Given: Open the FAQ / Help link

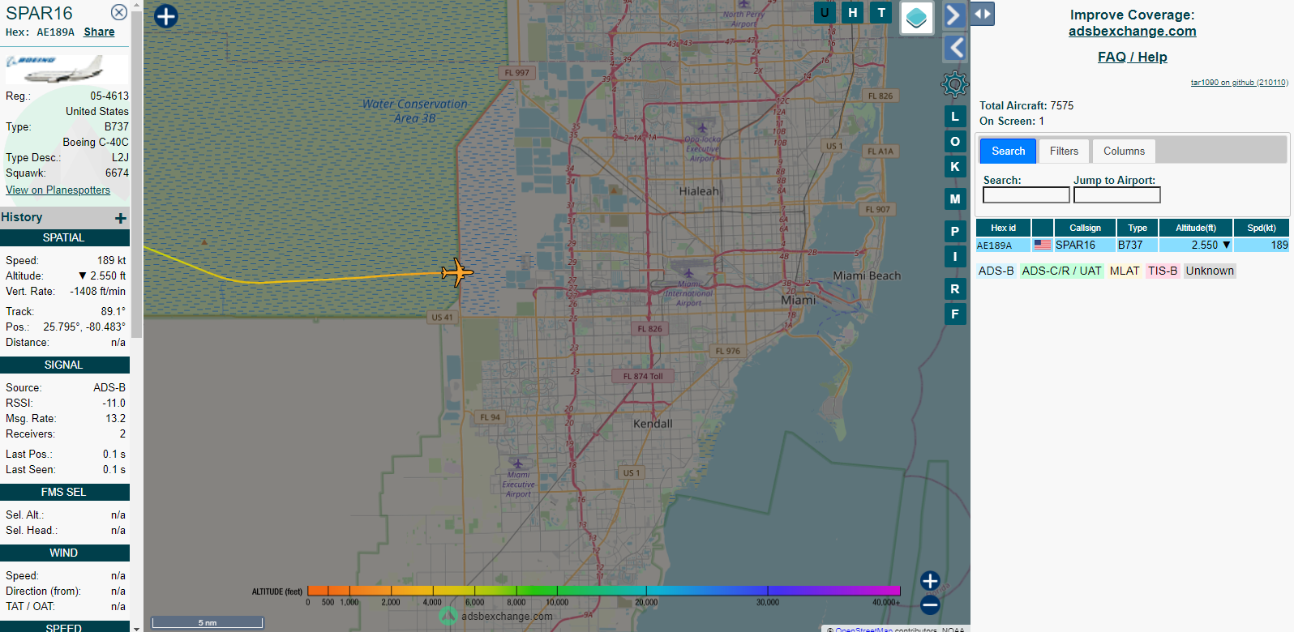Looking at the screenshot, I should 1132,57.
